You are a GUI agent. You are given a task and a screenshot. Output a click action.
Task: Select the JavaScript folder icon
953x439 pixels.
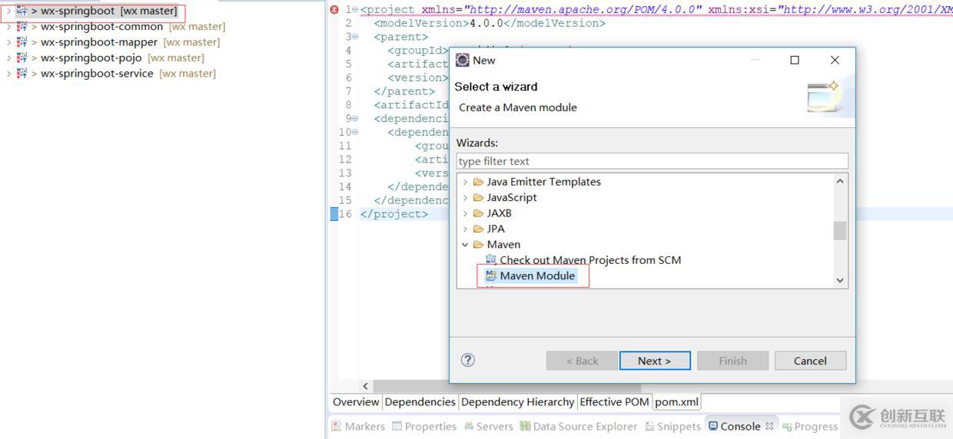point(478,197)
